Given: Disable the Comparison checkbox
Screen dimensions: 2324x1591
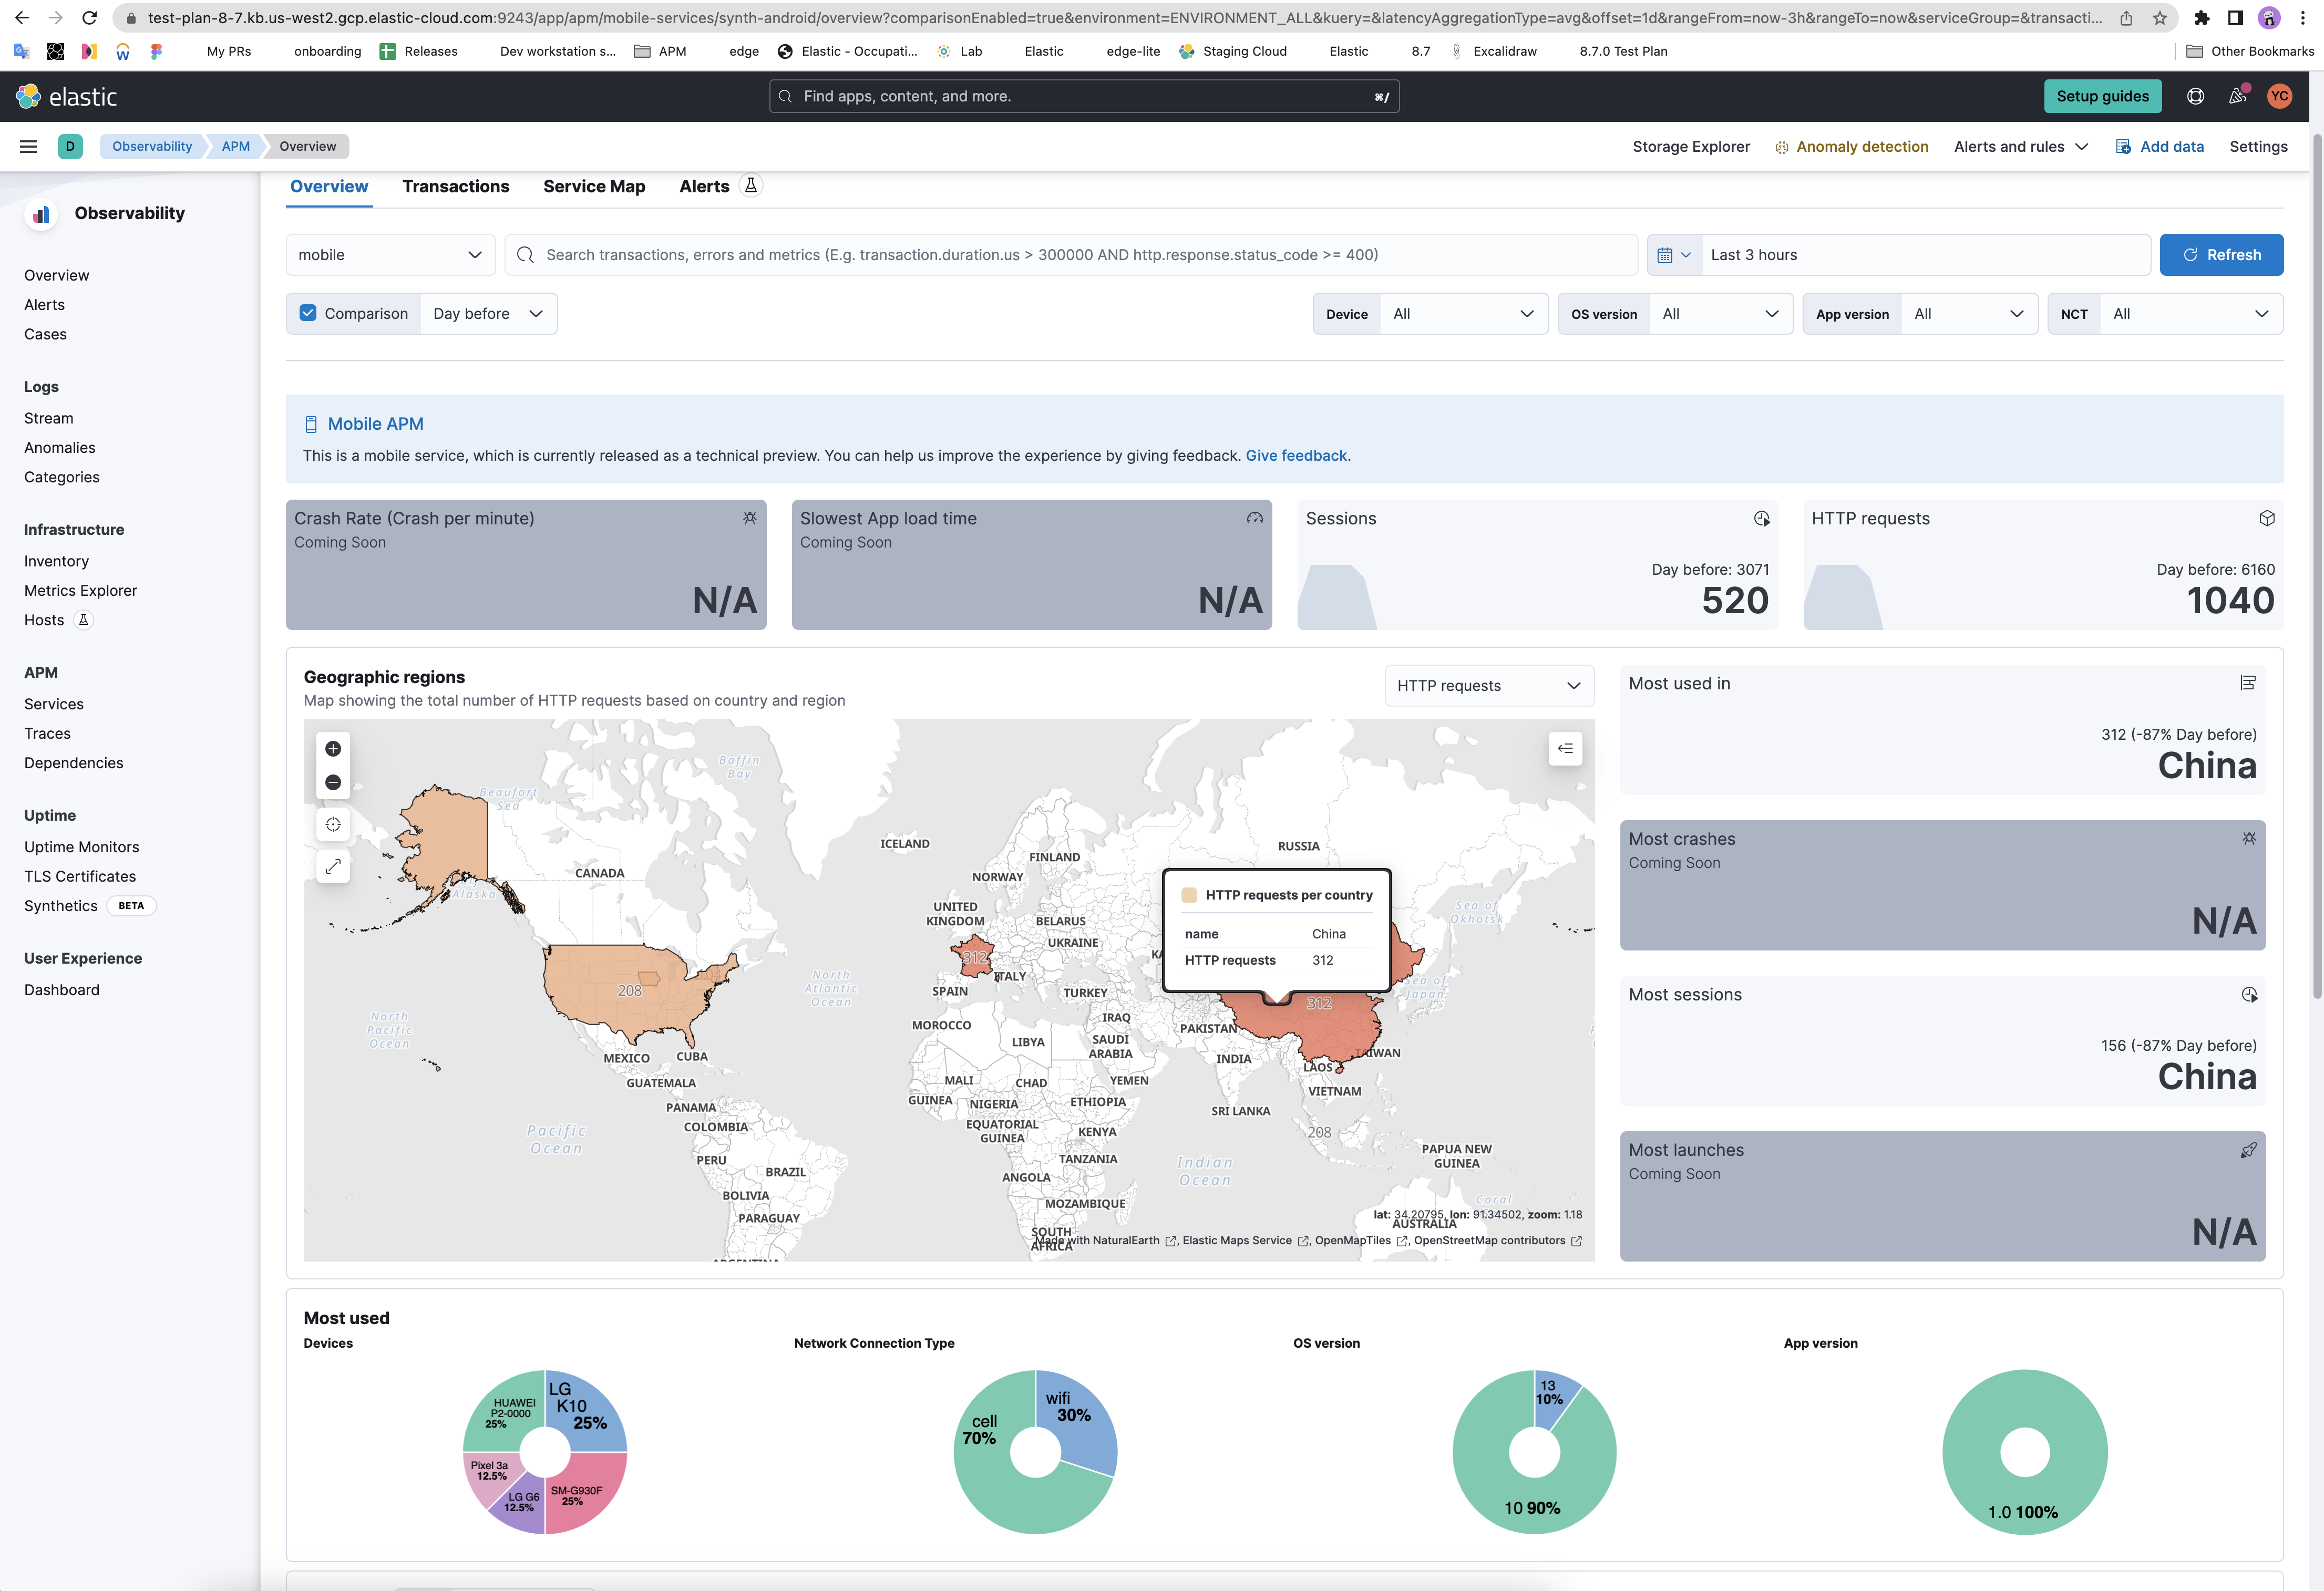Looking at the screenshot, I should pos(308,313).
